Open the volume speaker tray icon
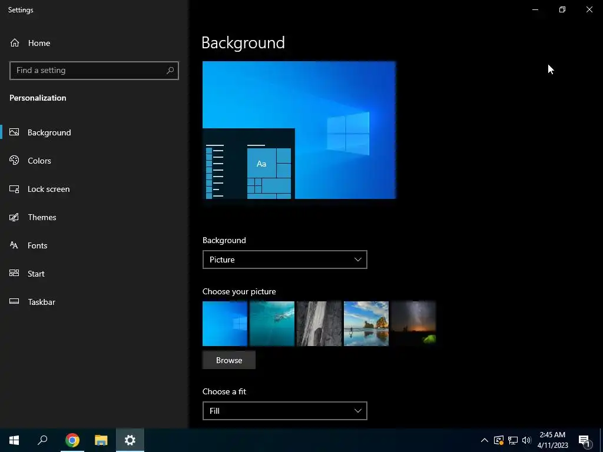This screenshot has width=603, height=452. click(x=526, y=440)
